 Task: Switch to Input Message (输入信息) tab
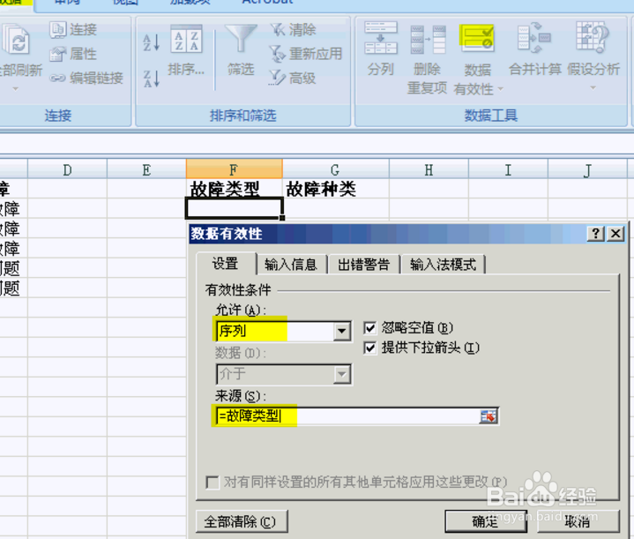click(291, 265)
